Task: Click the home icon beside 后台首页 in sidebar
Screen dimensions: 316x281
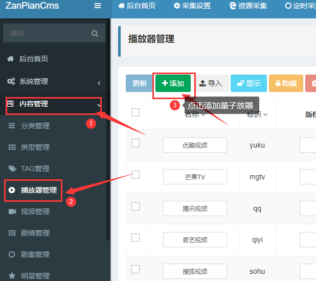Action: [10, 59]
